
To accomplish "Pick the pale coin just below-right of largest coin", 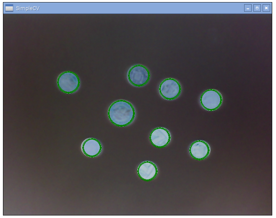I will pyautogui.click(x=160, y=137).
